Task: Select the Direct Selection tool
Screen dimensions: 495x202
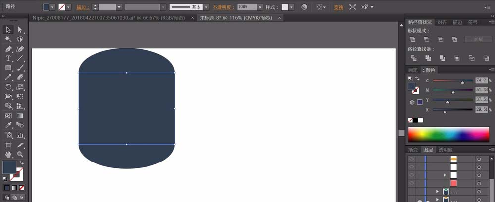Action: tap(20, 30)
